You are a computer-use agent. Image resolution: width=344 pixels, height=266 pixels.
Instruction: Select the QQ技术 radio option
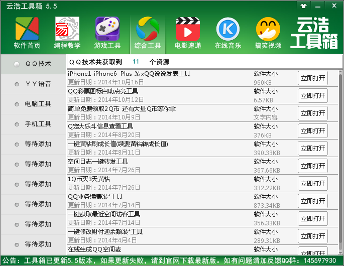17,64
